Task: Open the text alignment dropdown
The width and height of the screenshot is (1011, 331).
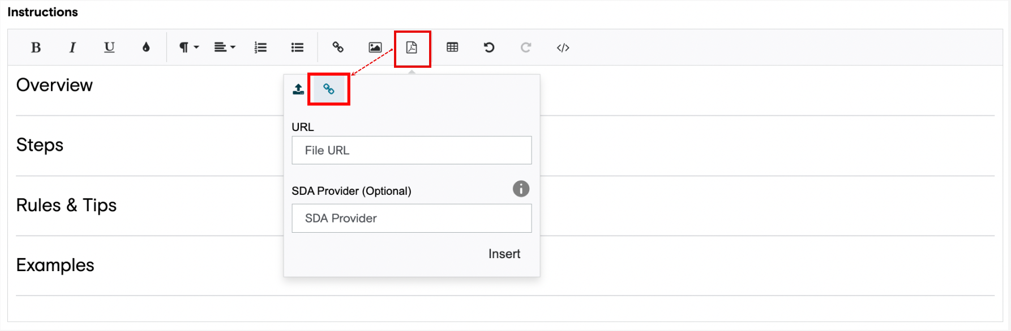Action: click(224, 47)
